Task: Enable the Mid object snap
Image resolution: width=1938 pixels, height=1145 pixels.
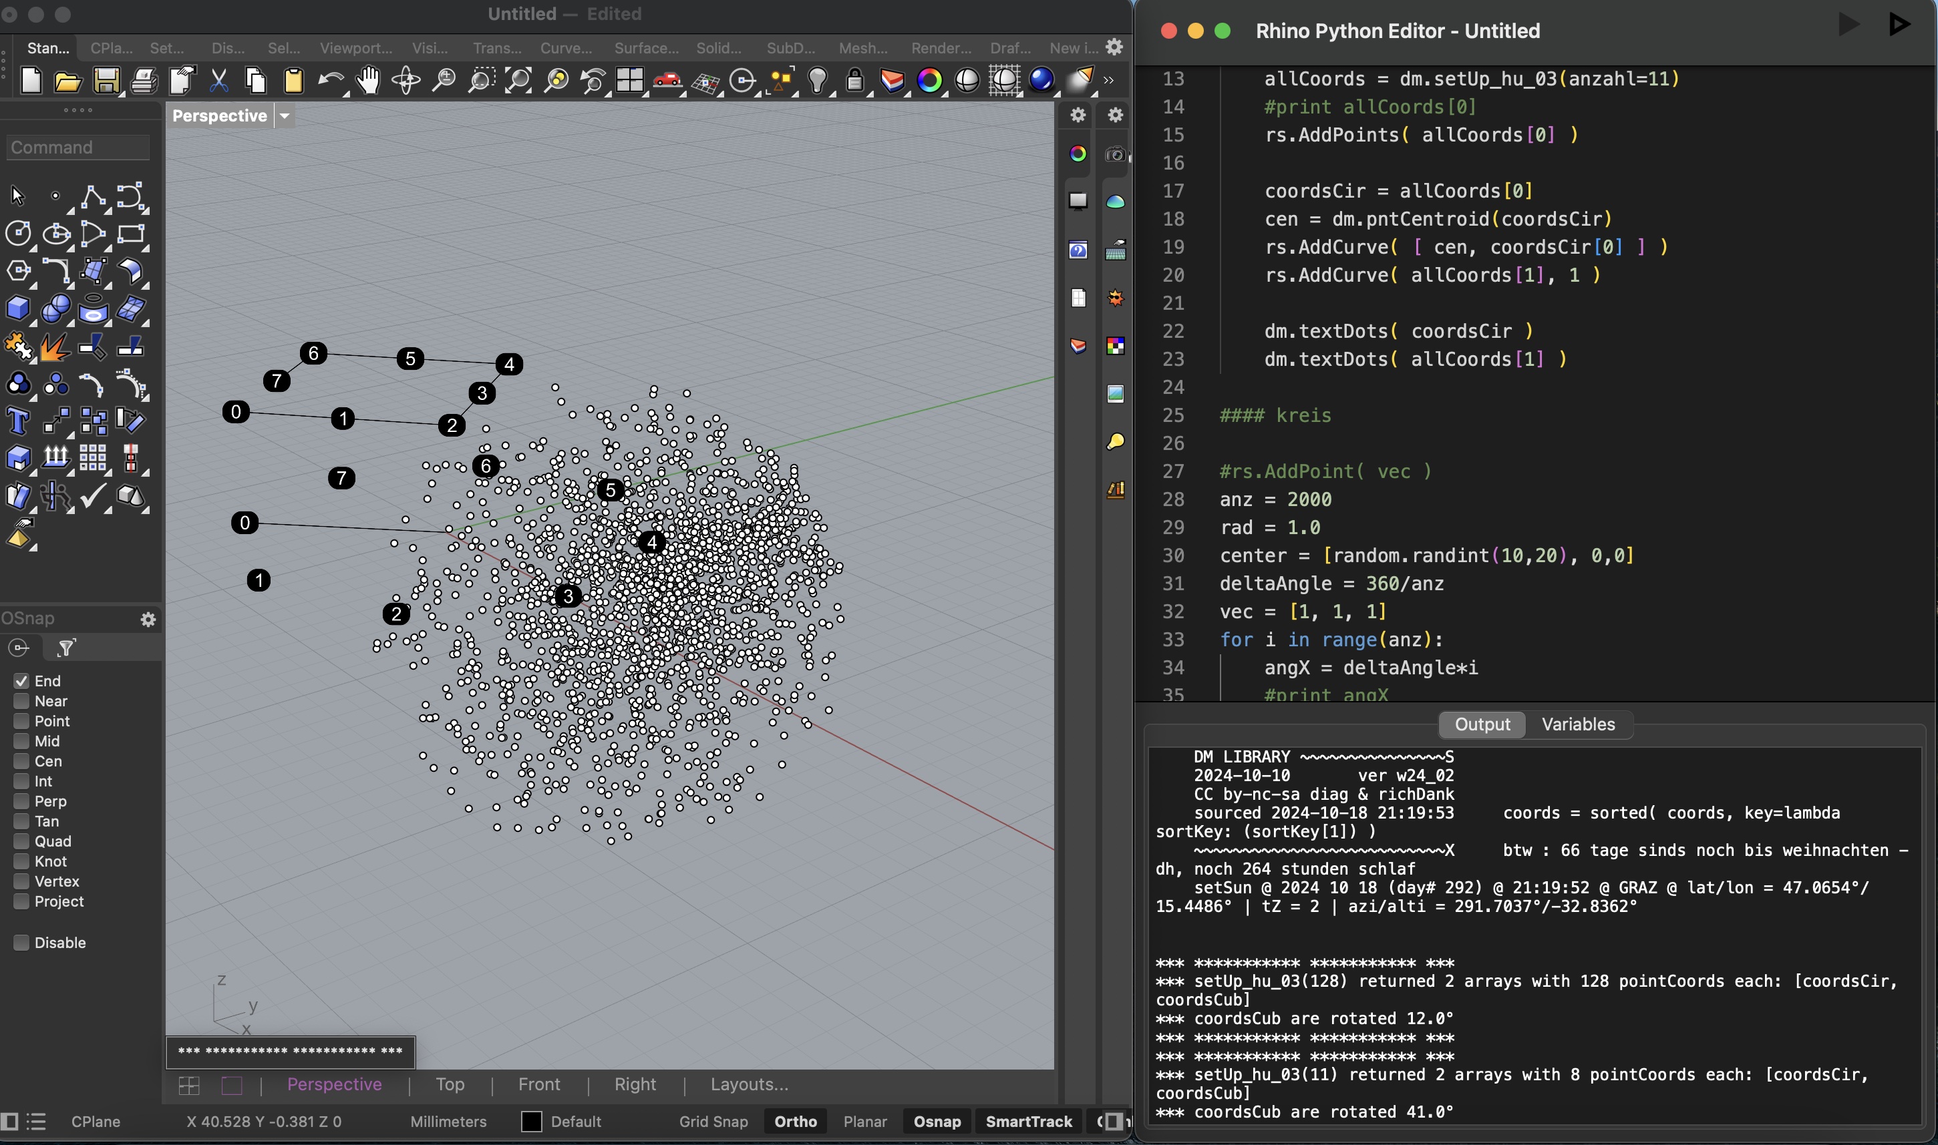Action: (x=21, y=740)
